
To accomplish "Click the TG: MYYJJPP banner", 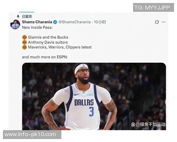I will tap(153, 7).
